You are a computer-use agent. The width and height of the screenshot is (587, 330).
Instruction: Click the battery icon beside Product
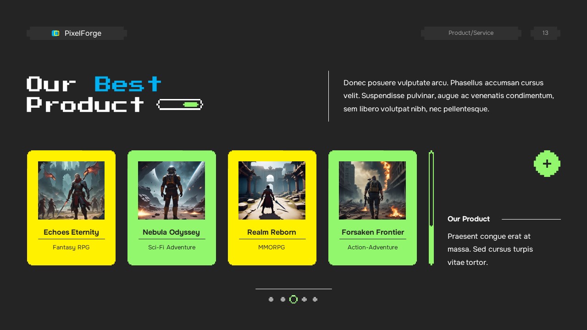(x=180, y=104)
